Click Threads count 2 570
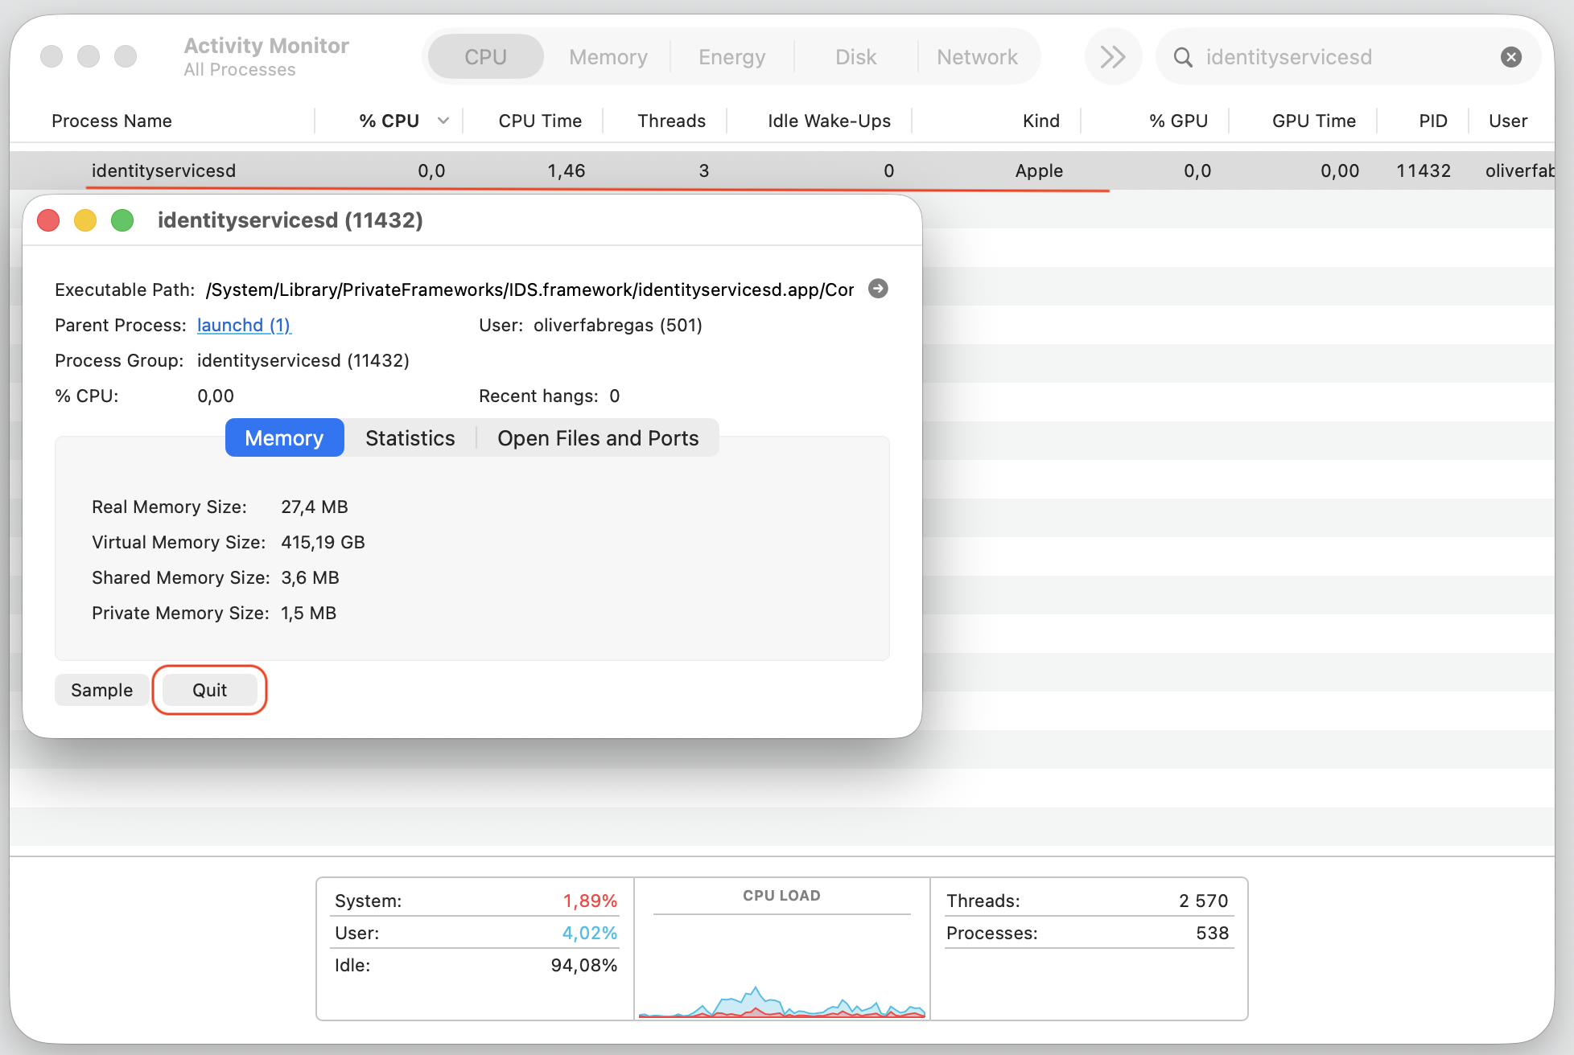The width and height of the screenshot is (1574, 1055). coord(1203,901)
